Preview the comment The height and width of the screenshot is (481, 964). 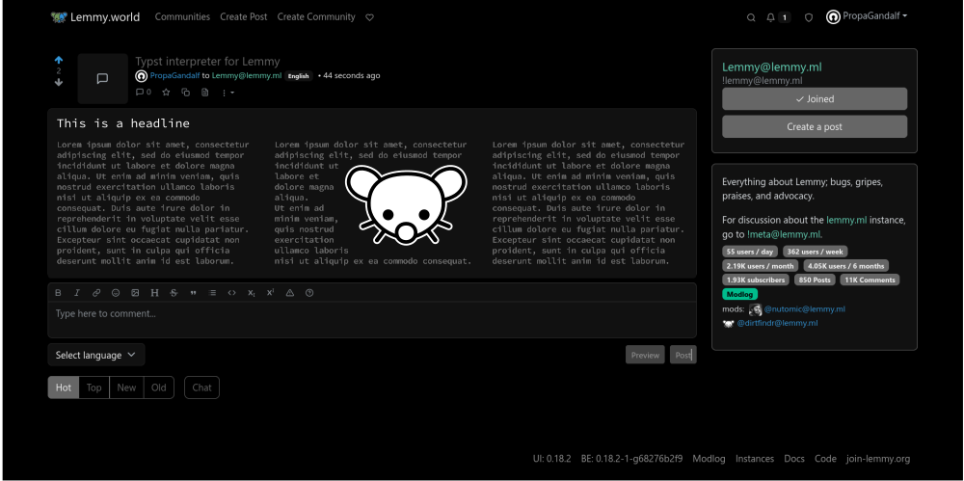coord(645,355)
